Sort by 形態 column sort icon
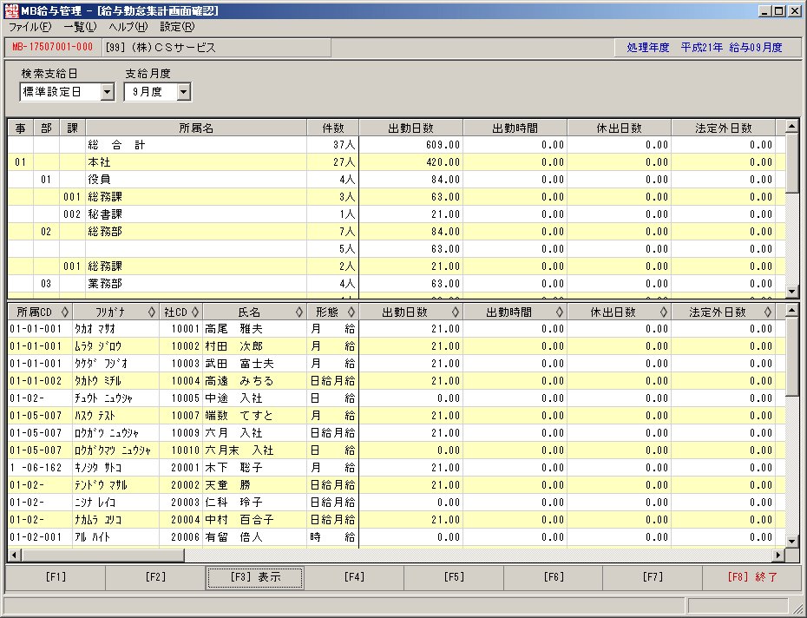The height and width of the screenshot is (618, 807). pos(351,312)
